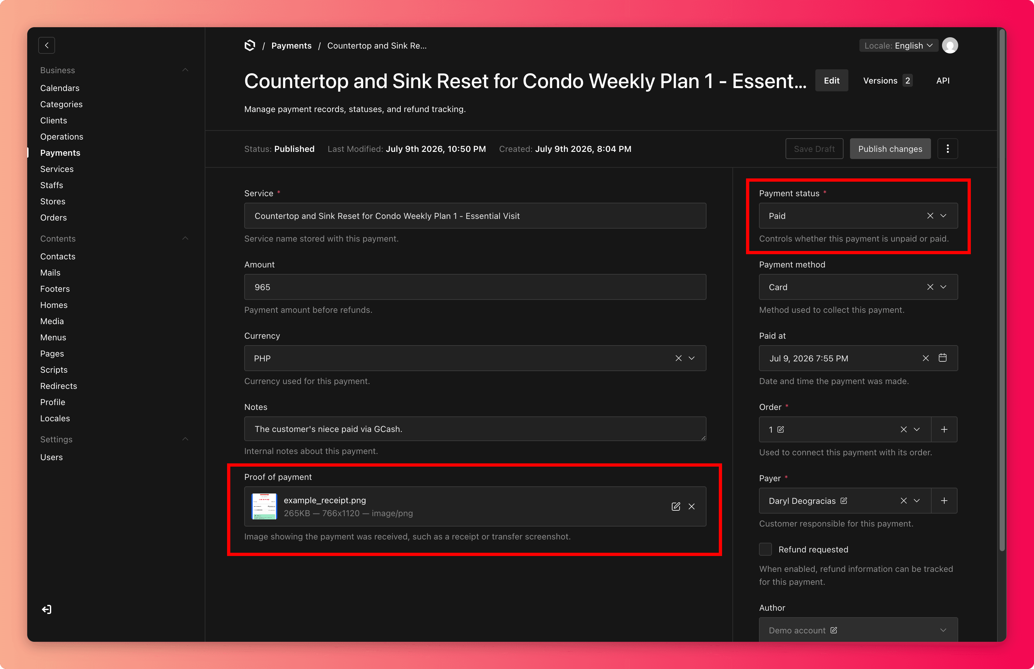Open Scripts in the sidebar
The height and width of the screenshot is (669, 1034).
(54, 370)
